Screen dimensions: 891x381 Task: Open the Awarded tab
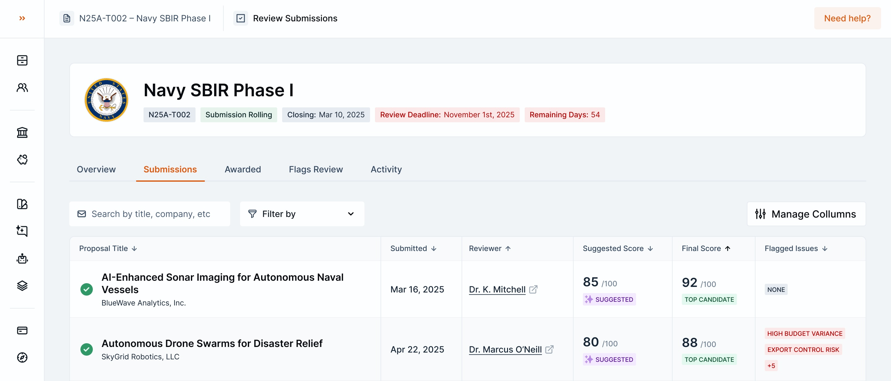(243, 169)
